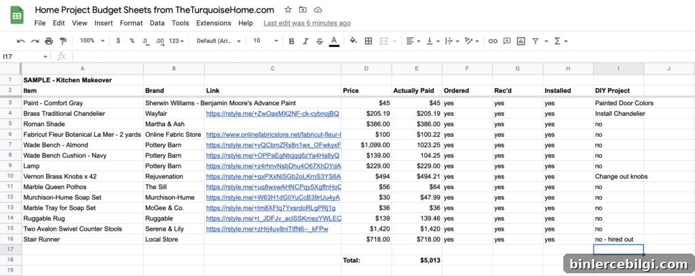695x276 pixels.
Task: Open the Default font family dropdown
Action: 219,41
